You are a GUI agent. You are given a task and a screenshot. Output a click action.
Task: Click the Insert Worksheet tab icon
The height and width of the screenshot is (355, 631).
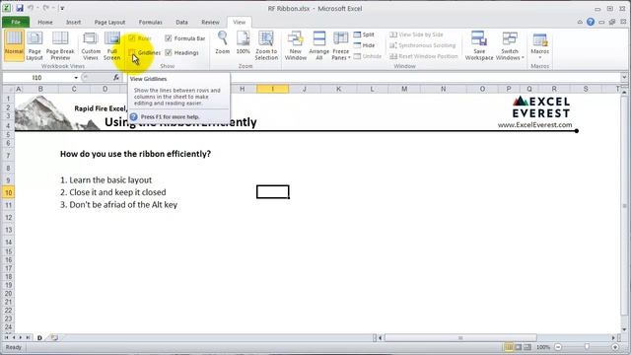(54, 337)
